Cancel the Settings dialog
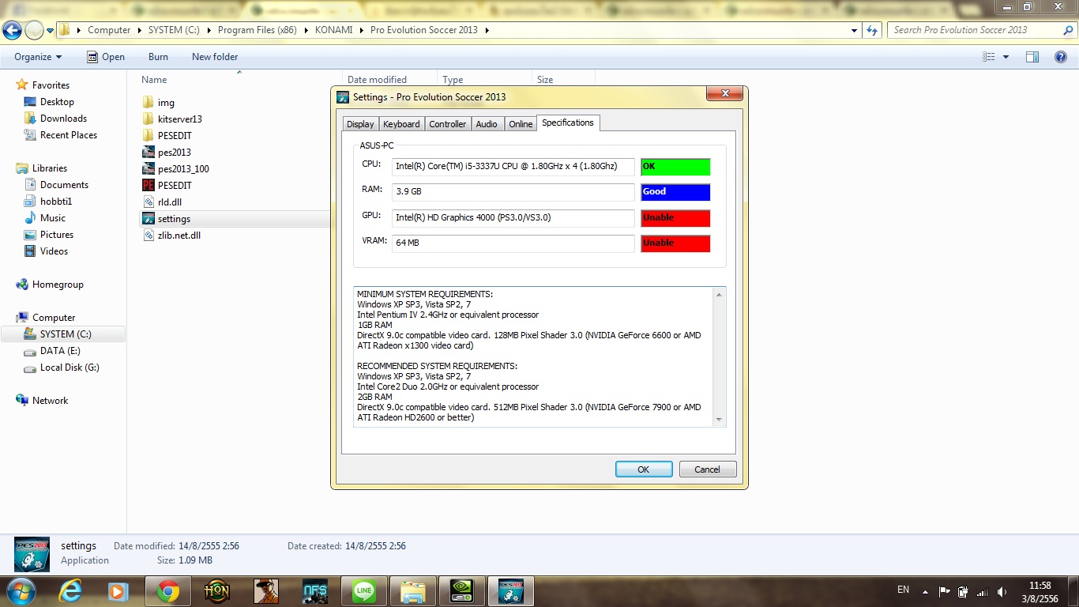Viewport: 1079px width, 607px height. tap(707, 469)
